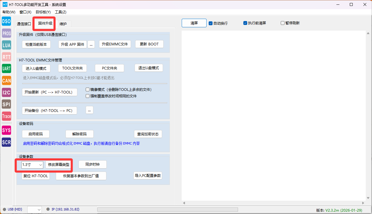Viewport: 372px width, 214px height.
Task: Select the PROG programmer sidebar icon
Action: tap(6, 33)
